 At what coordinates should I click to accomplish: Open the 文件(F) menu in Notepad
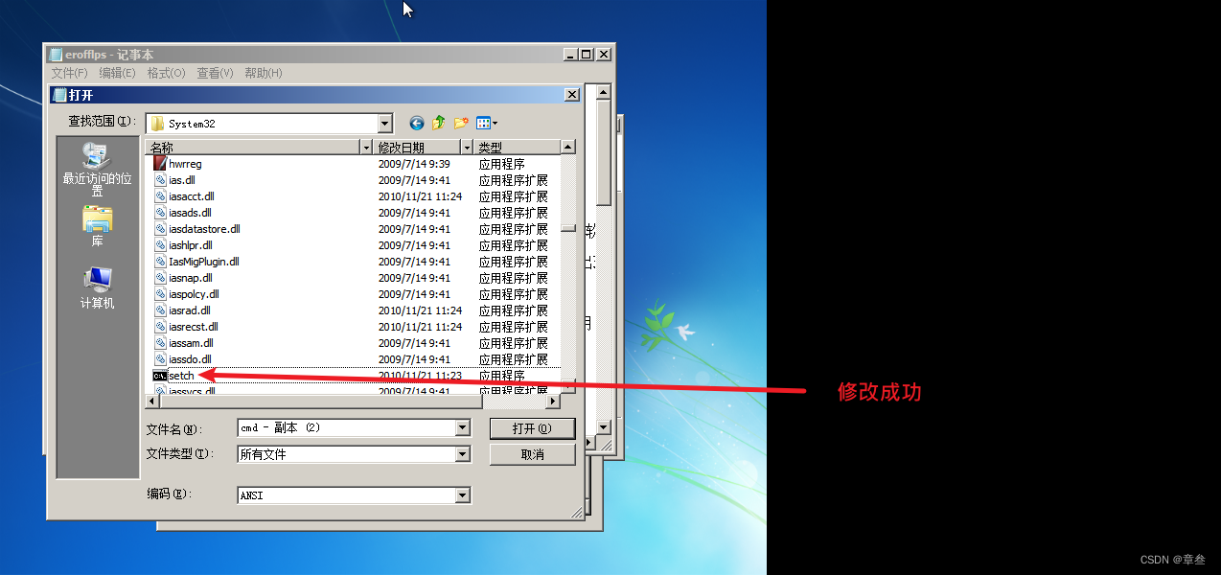click(x=69, y=73)
